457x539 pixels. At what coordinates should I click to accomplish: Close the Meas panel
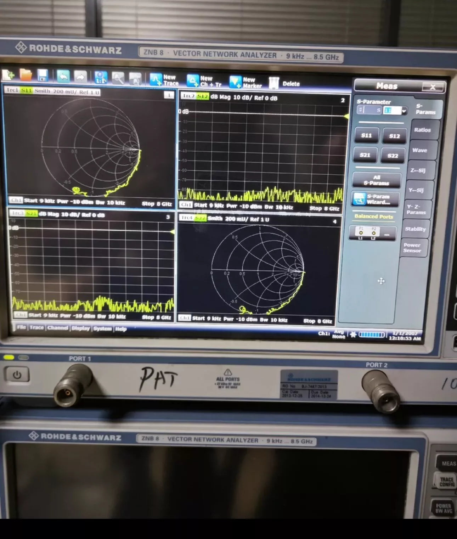click(x=433, y=87)
